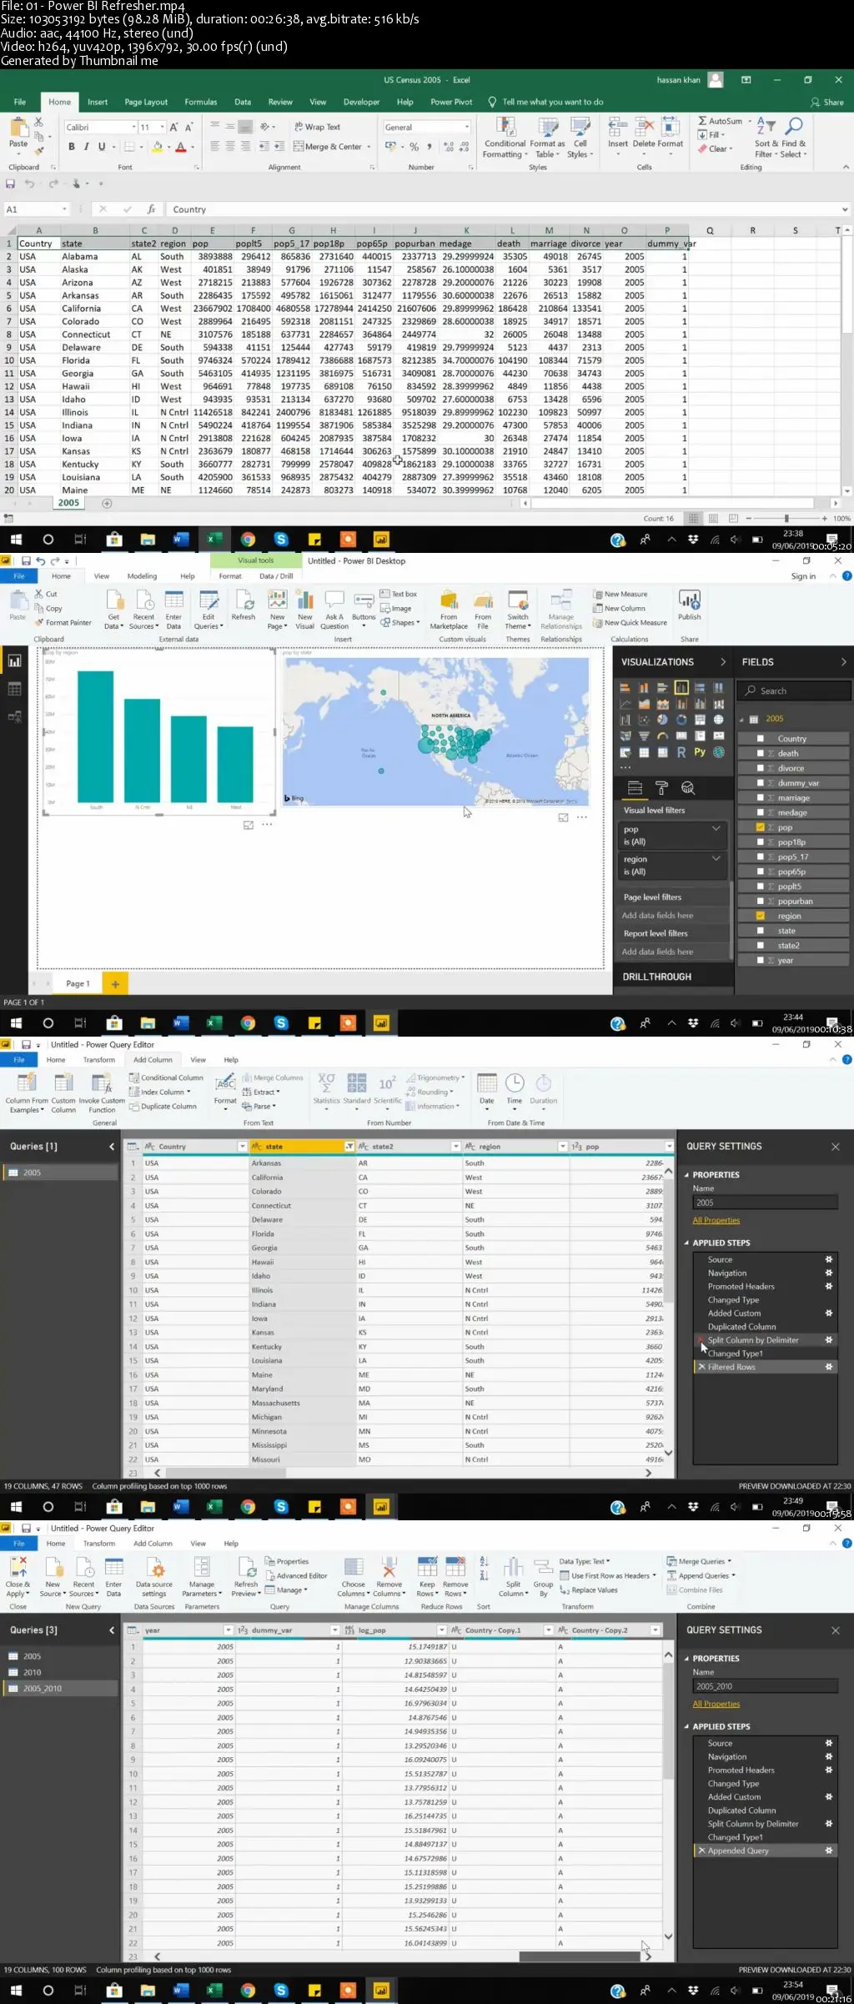
Task: Uncheck the region field in the Fields pane
Action: [x=761, y=916]
